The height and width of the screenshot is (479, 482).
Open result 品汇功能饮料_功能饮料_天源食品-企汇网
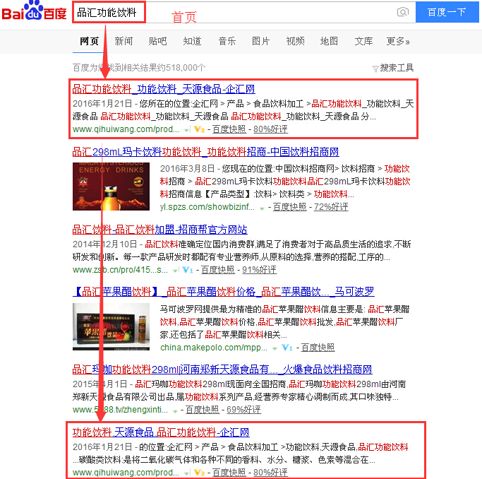[164, 89]
